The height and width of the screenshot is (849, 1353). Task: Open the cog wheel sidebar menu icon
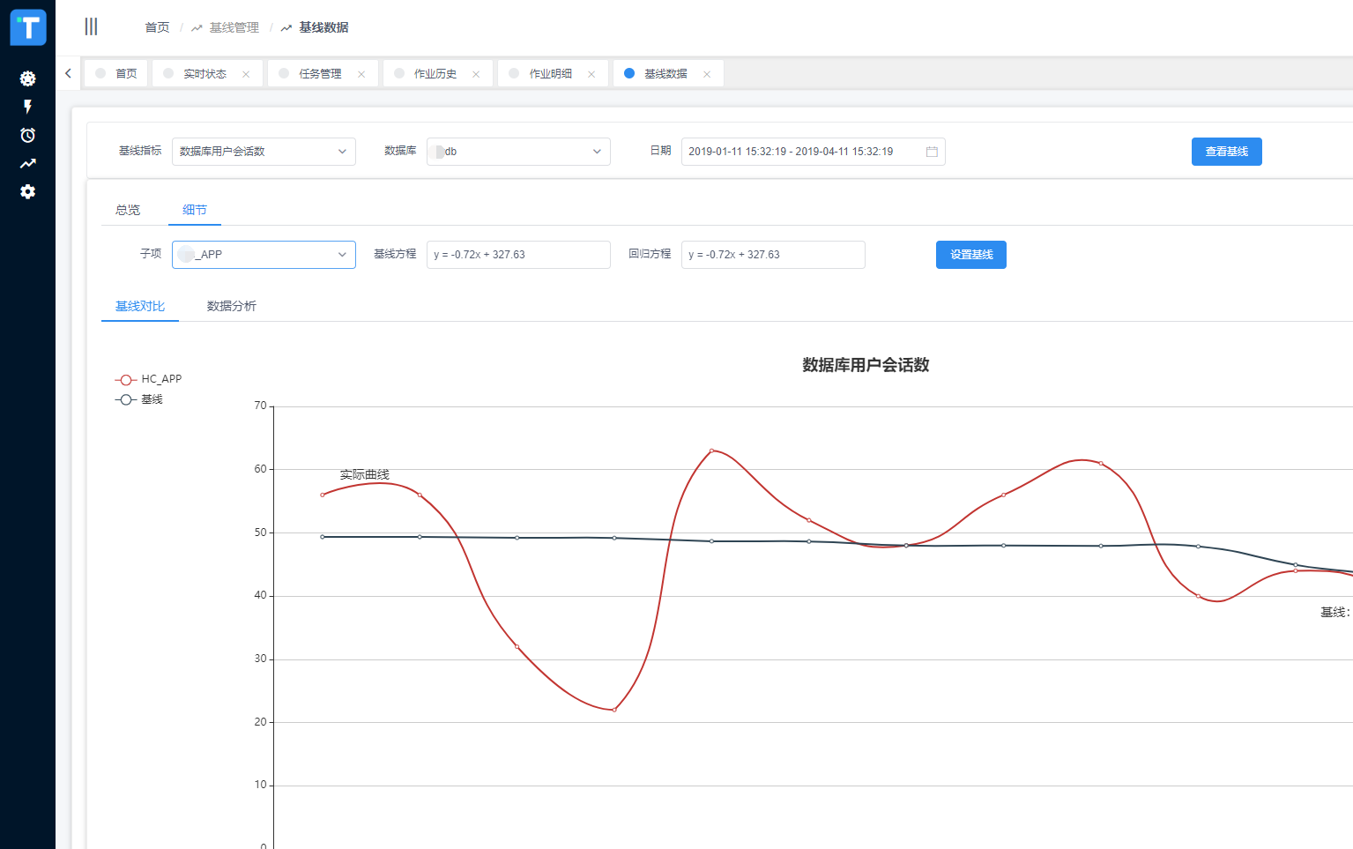point(28,78)
